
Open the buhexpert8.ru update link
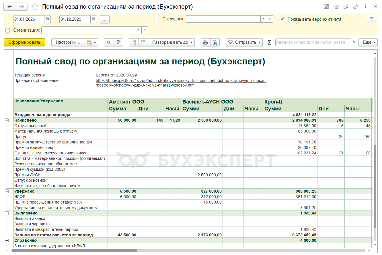point(181,81)
